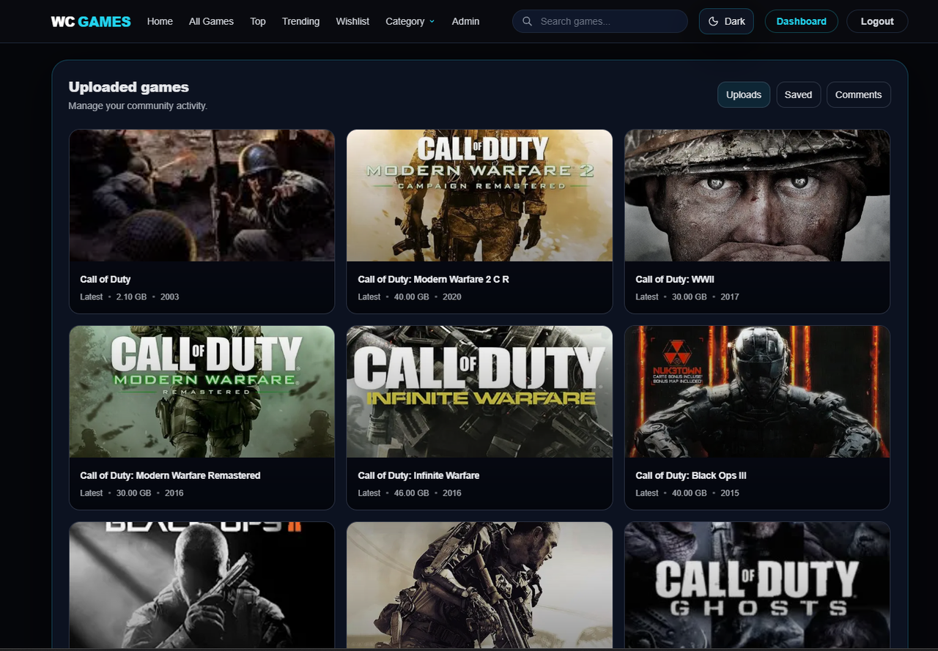Go to the Home page
Screen dimensions: 938x651
click(160, 21)
